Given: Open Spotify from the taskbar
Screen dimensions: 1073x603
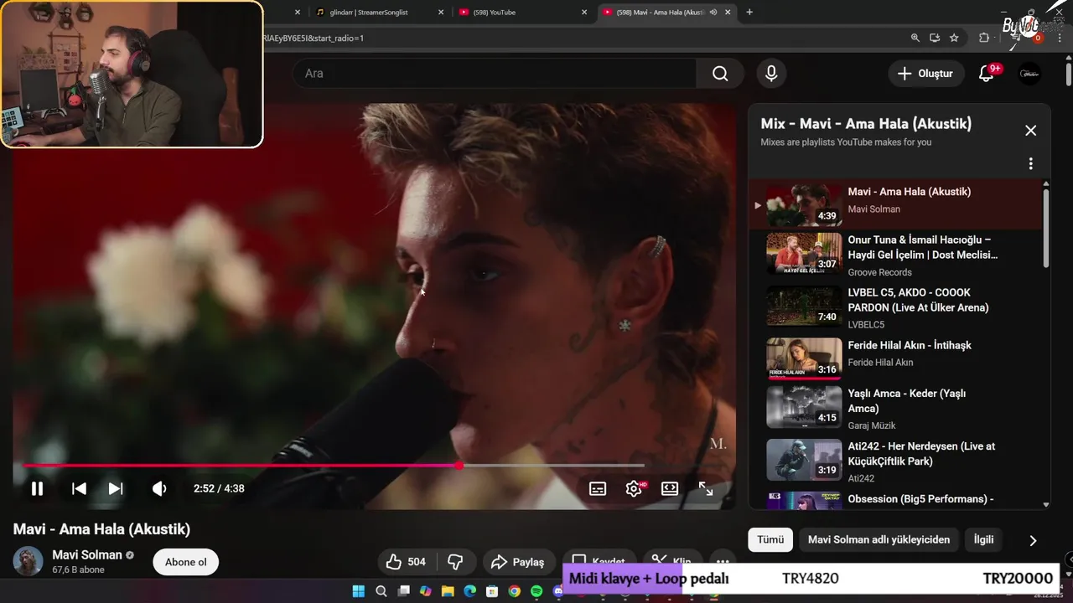Looking at the screenshot, I should click(536, 591).
